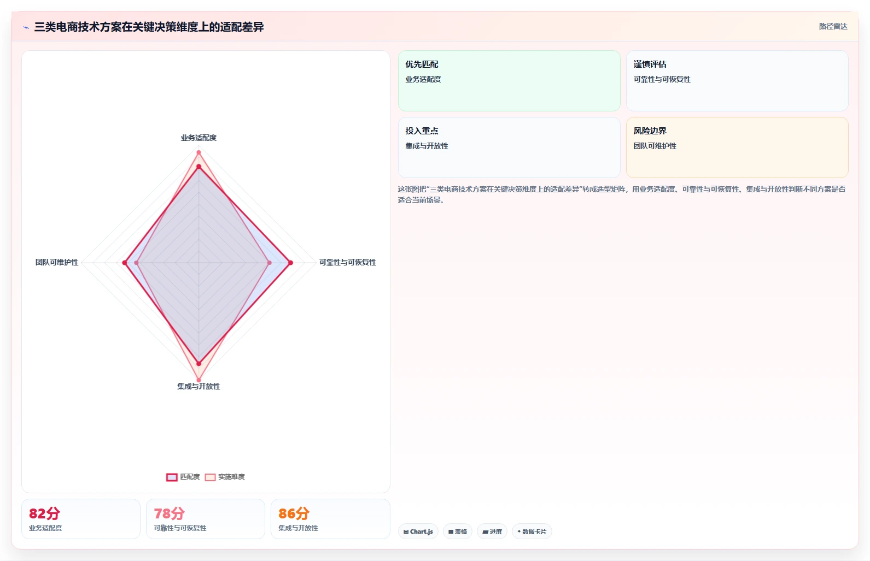This screenshot has height=561, width=870.
Task: Toggle the 实施难度 legend swatch
Action: tap(210, 477)
